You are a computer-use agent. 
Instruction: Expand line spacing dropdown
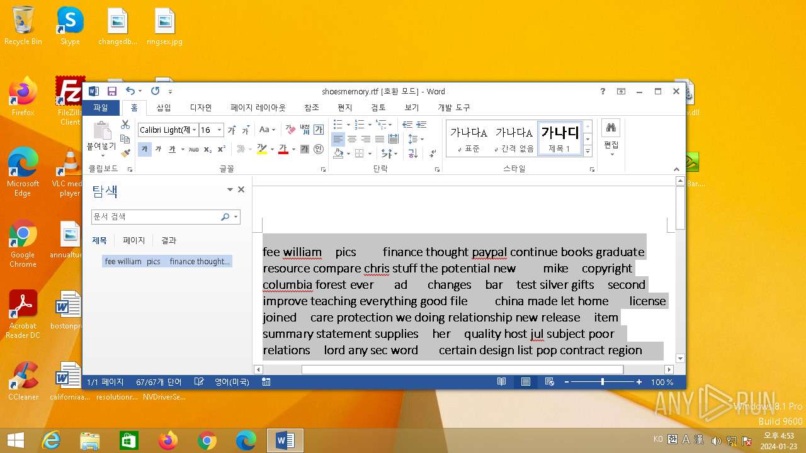pos(422,139)
